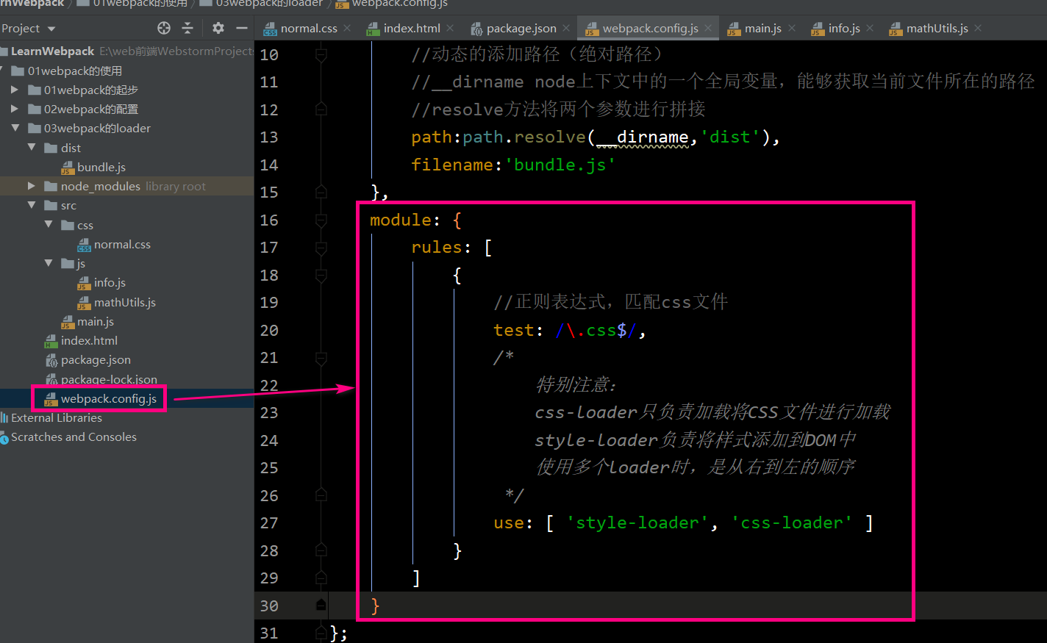Click the src folder icon
1047x643 pixels.
[x=51, y=205]
